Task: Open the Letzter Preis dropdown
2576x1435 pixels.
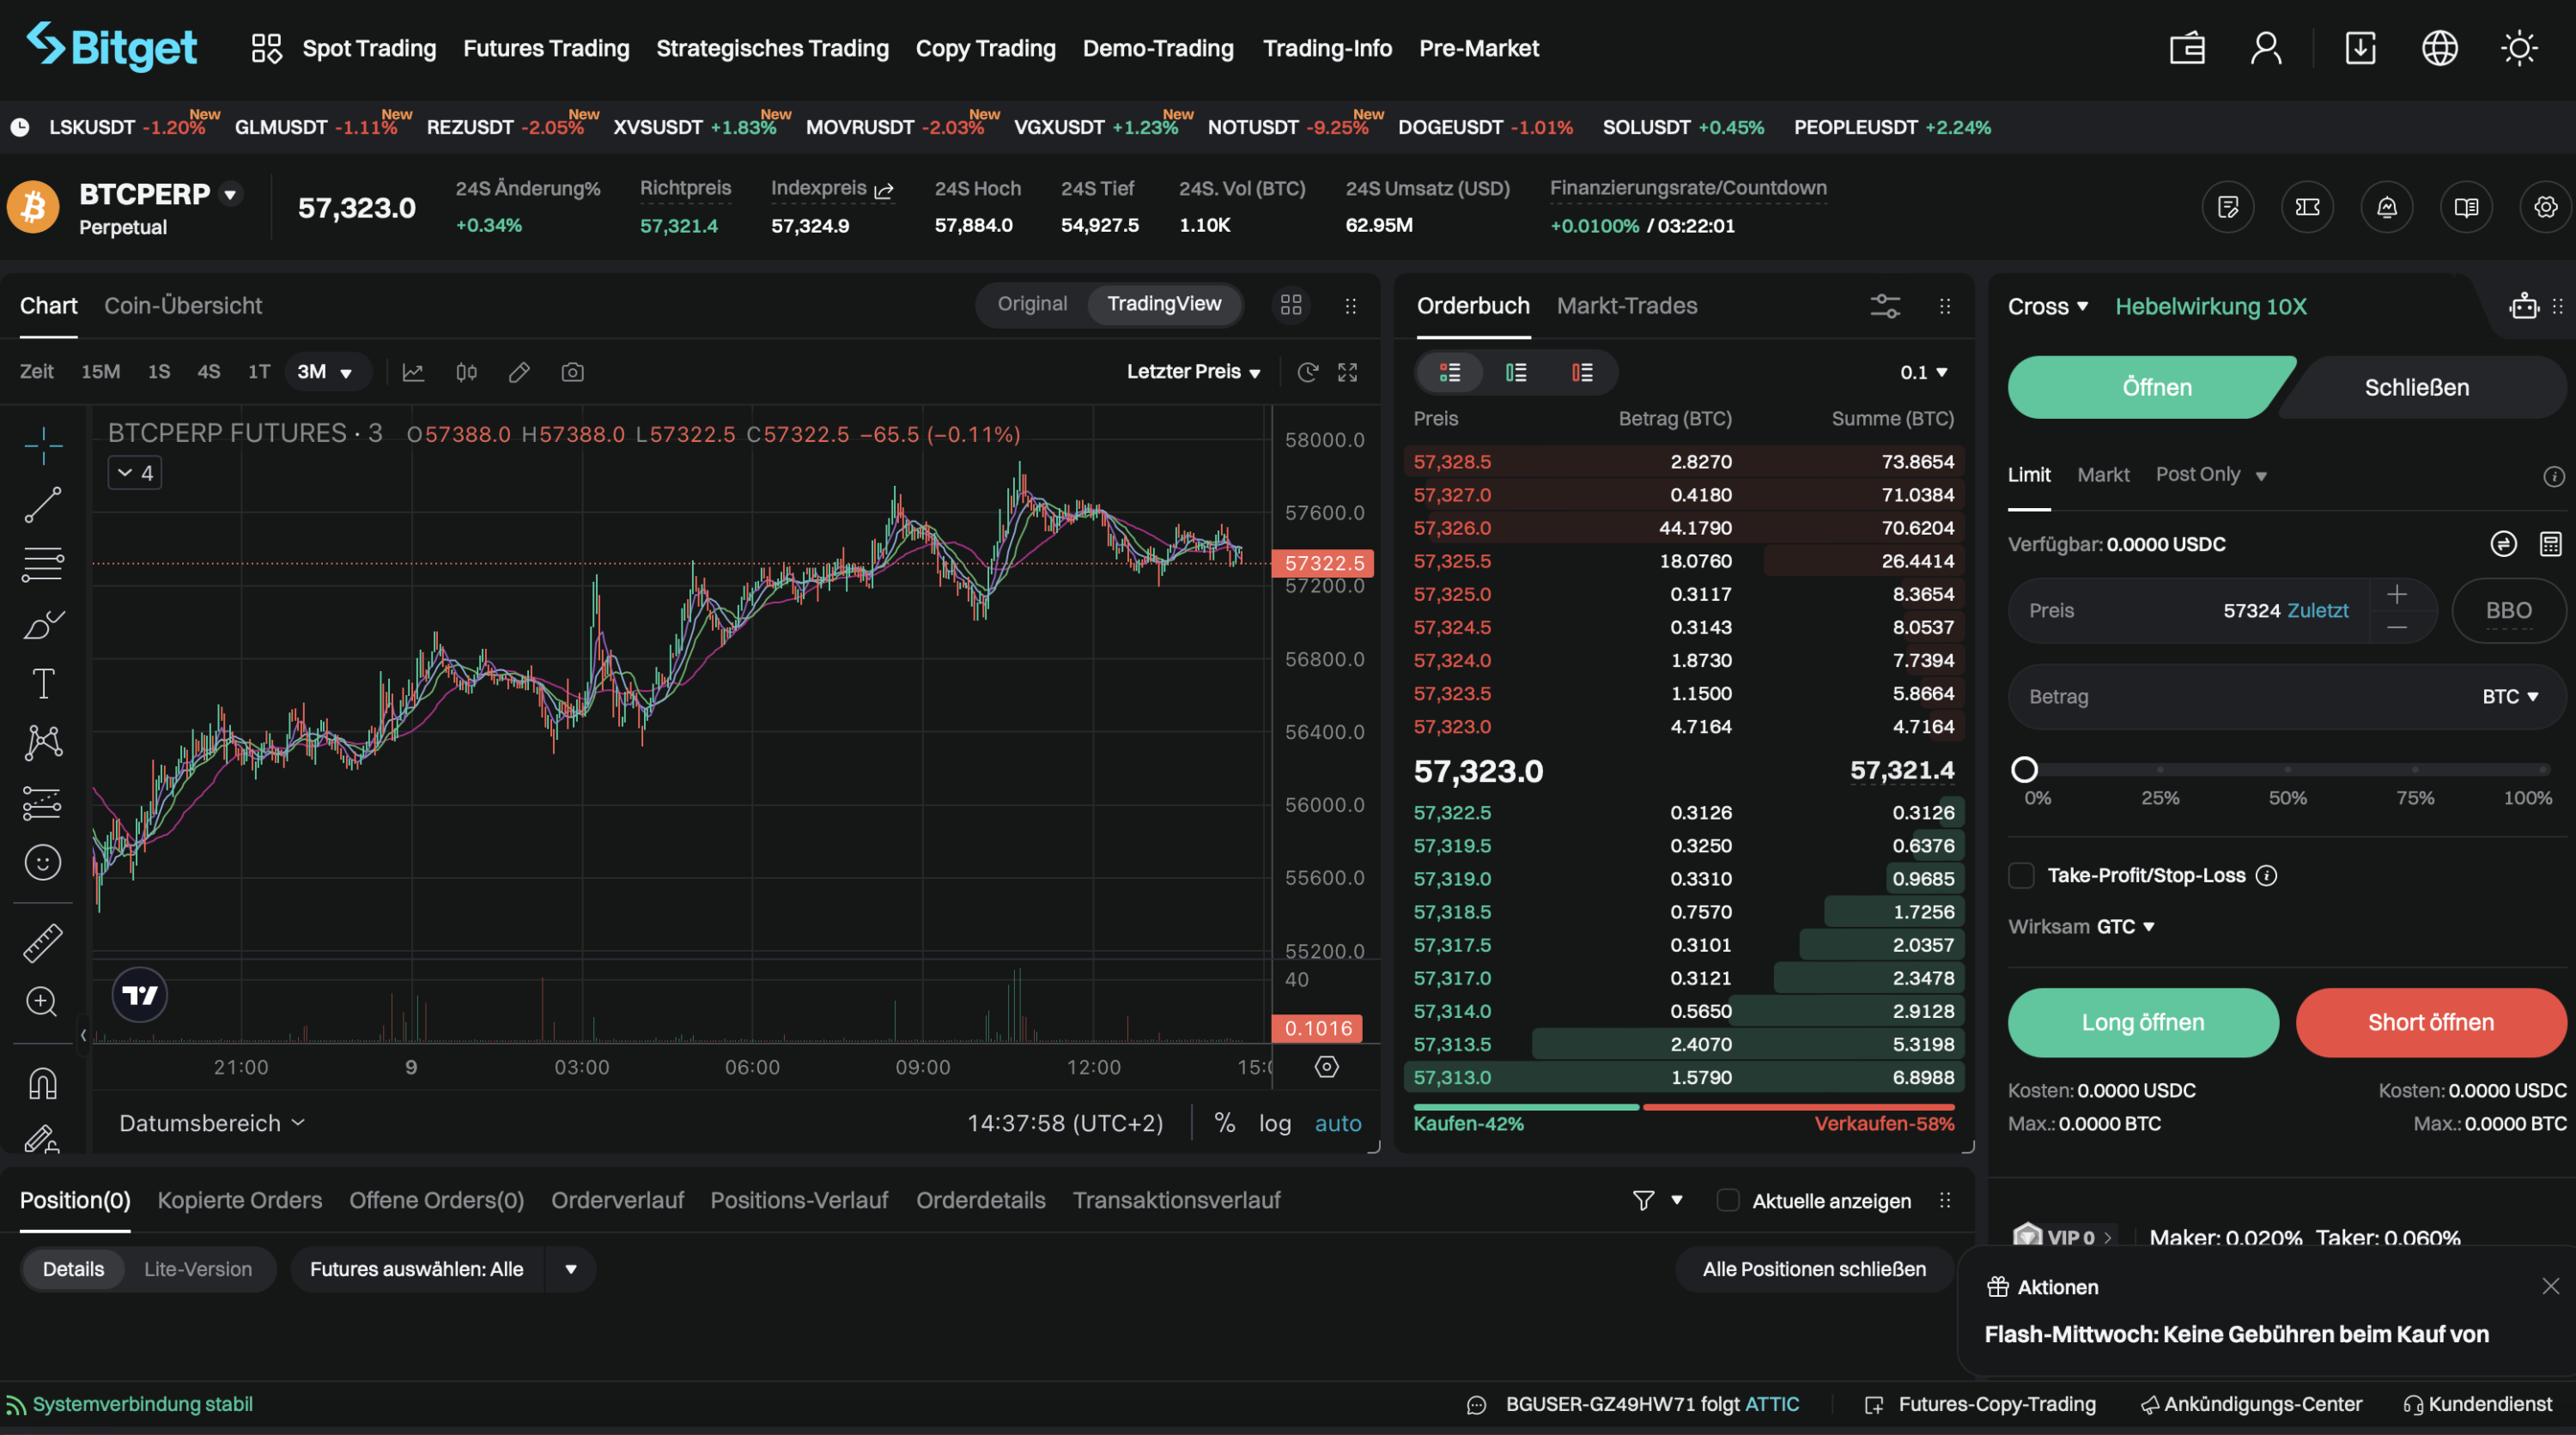Action: point(1193,372)
